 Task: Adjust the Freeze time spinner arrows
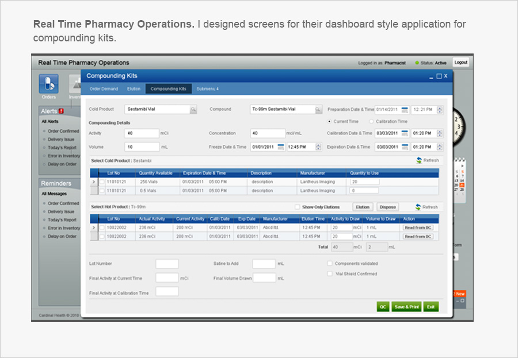(x=318, y=147)
